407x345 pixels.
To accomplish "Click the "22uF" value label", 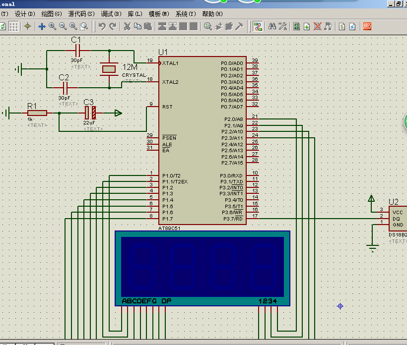I will tap(89, 122).
